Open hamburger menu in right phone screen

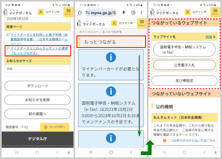click(x=215, y=12)
